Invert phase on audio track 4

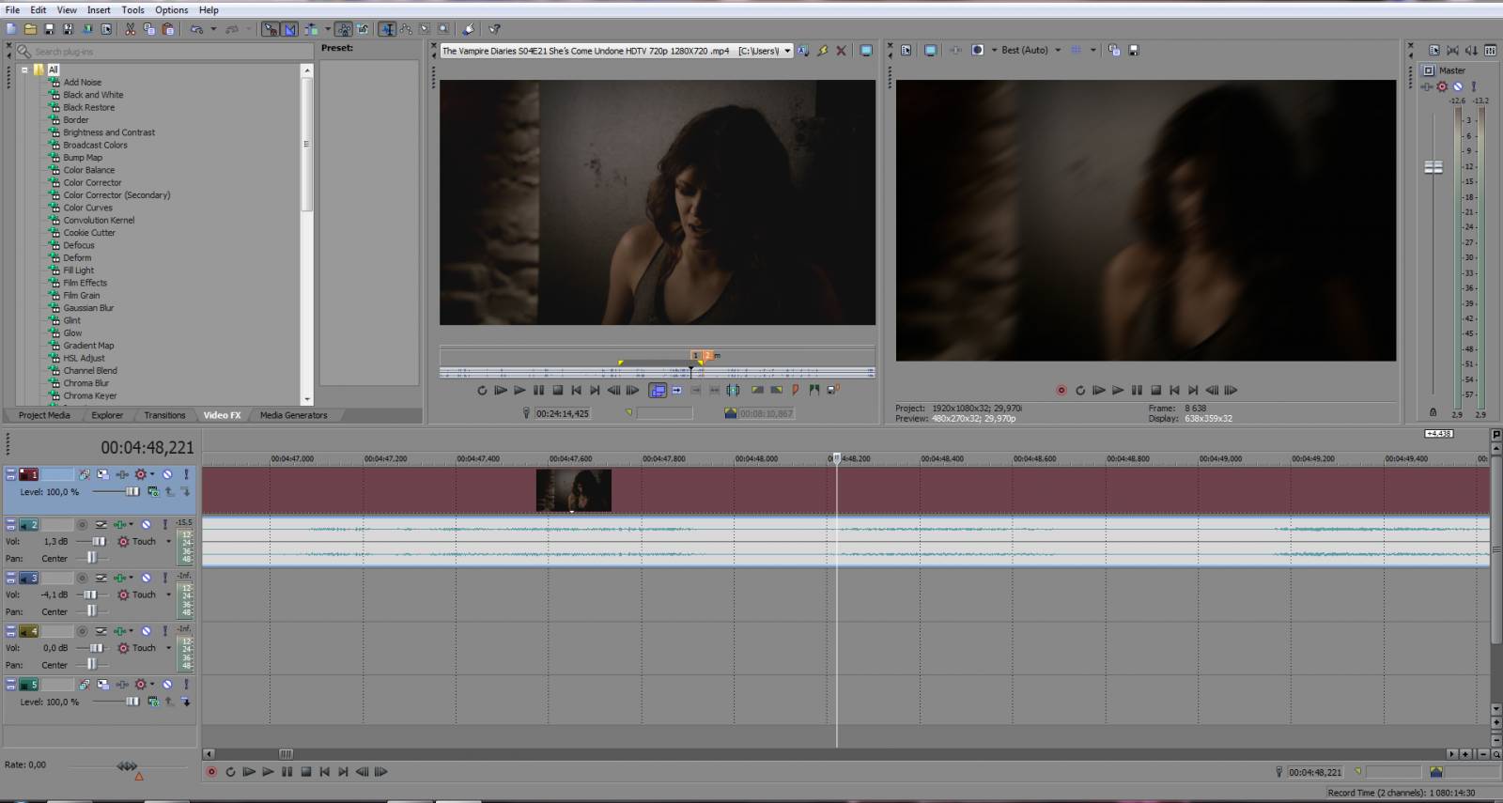pyautogui.click(x=101, y=632)
